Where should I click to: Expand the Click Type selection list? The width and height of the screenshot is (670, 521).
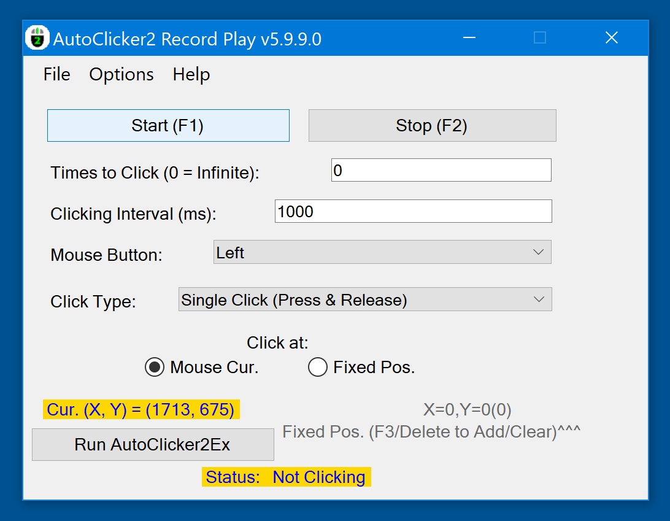tap(539, 299)
